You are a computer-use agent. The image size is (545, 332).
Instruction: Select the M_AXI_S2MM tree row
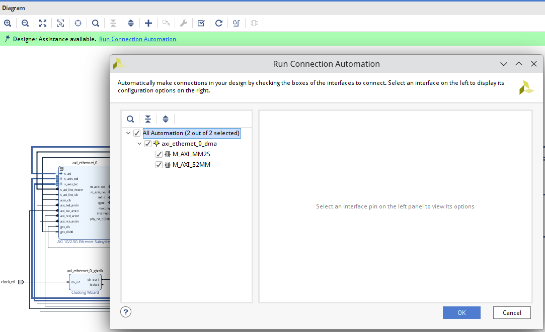(x=191, y=164)
